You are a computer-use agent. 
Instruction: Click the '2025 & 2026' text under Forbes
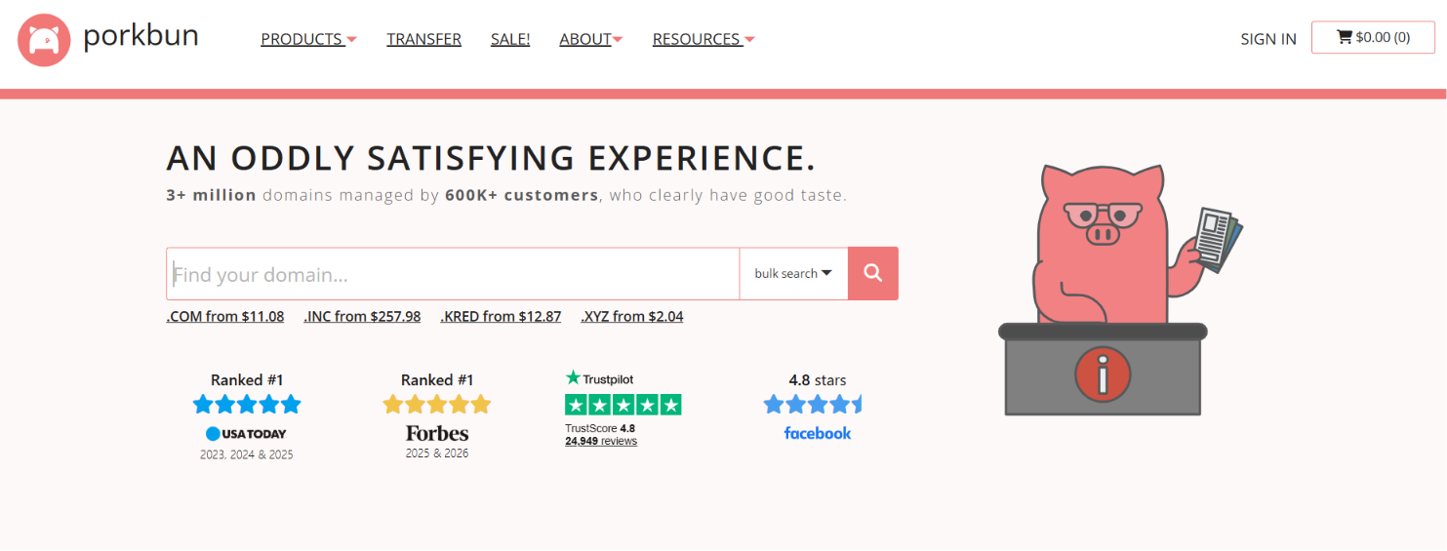(437, 453)
